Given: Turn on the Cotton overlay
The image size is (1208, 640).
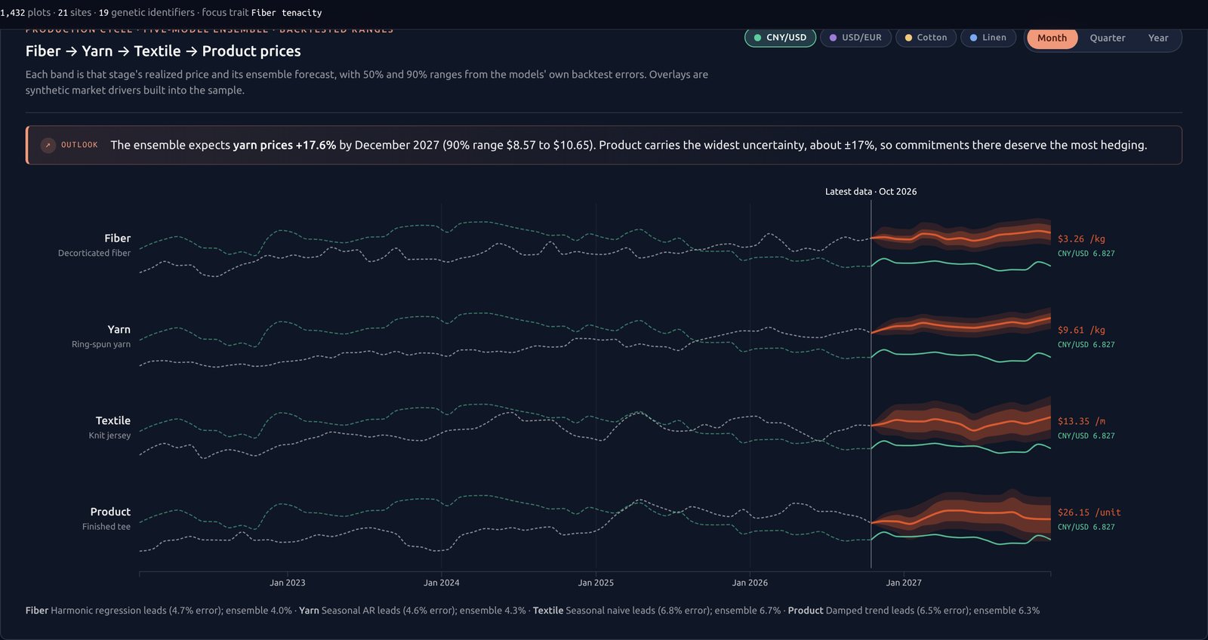Looking at the screenshot, I should [926, 38].
